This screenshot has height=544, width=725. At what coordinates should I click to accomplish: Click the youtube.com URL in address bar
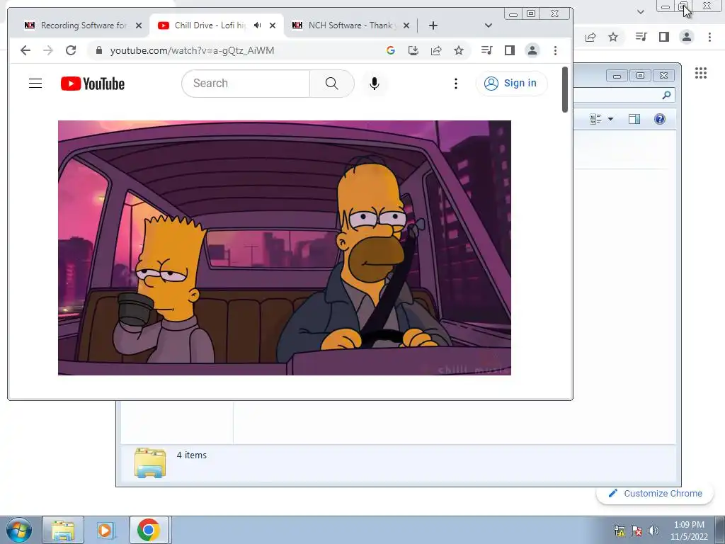click(x=192, y=50)
